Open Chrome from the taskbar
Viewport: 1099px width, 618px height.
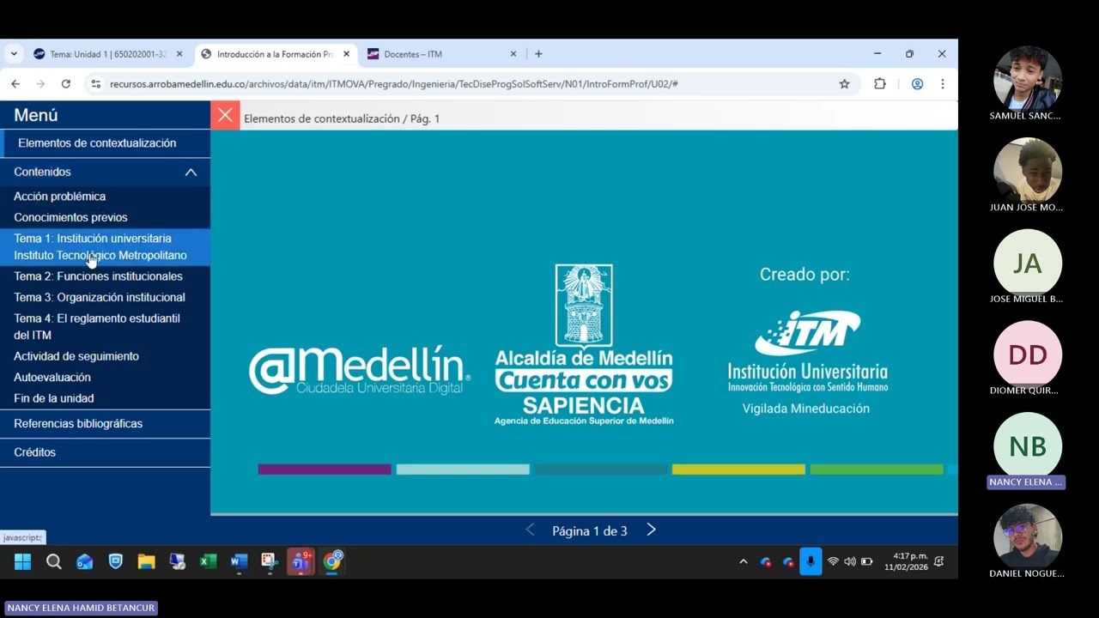coord(332,561)
